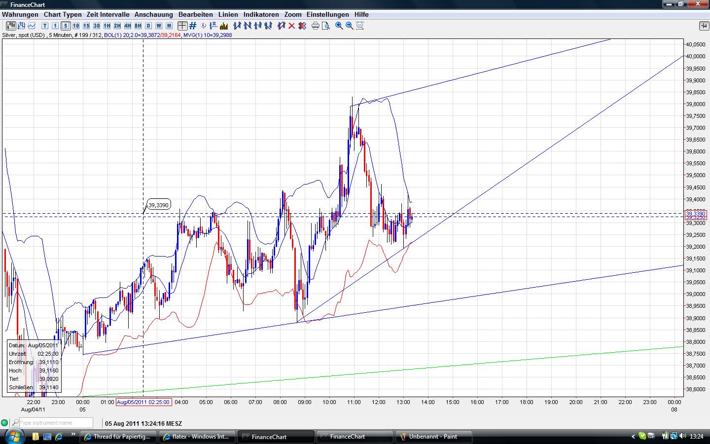
Task: Click the price scale dotted-line icon
Action: tap(213, 26)
